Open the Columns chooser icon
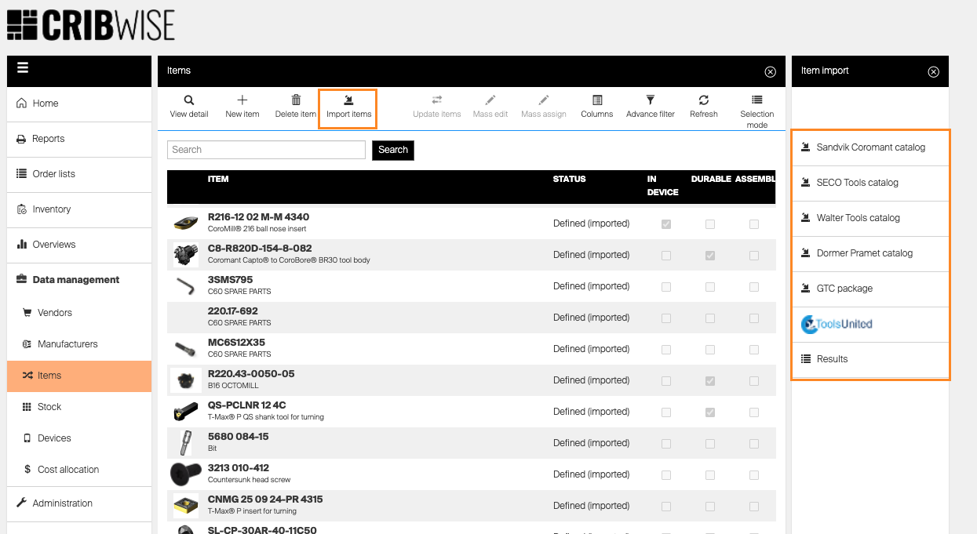Screen dimensions: 977x534 [597, 100]
